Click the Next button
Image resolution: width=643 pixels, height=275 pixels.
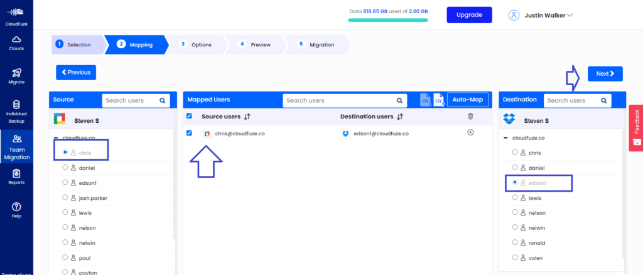(x=605, y=74)
